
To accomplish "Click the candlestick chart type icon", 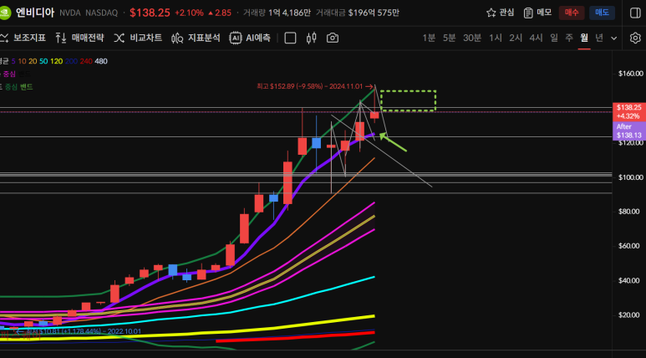I will coord(312,38).
